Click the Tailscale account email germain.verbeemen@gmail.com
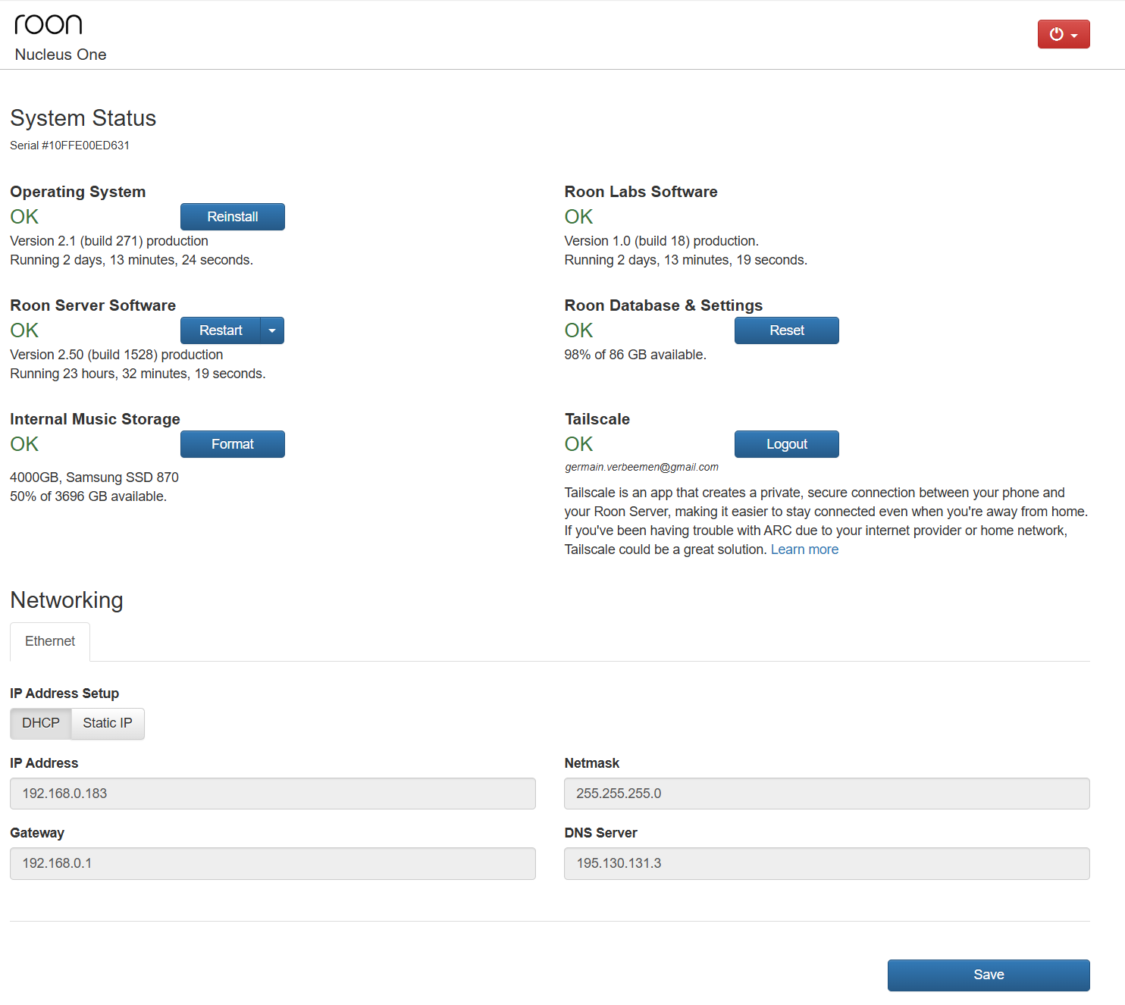 641,467
